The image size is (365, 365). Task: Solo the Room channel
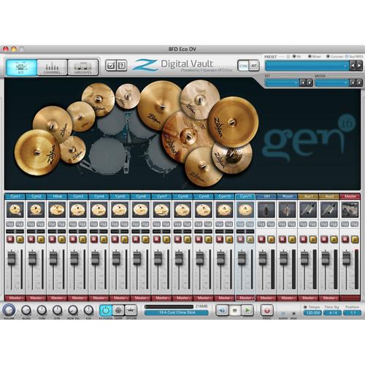point(292,239)
